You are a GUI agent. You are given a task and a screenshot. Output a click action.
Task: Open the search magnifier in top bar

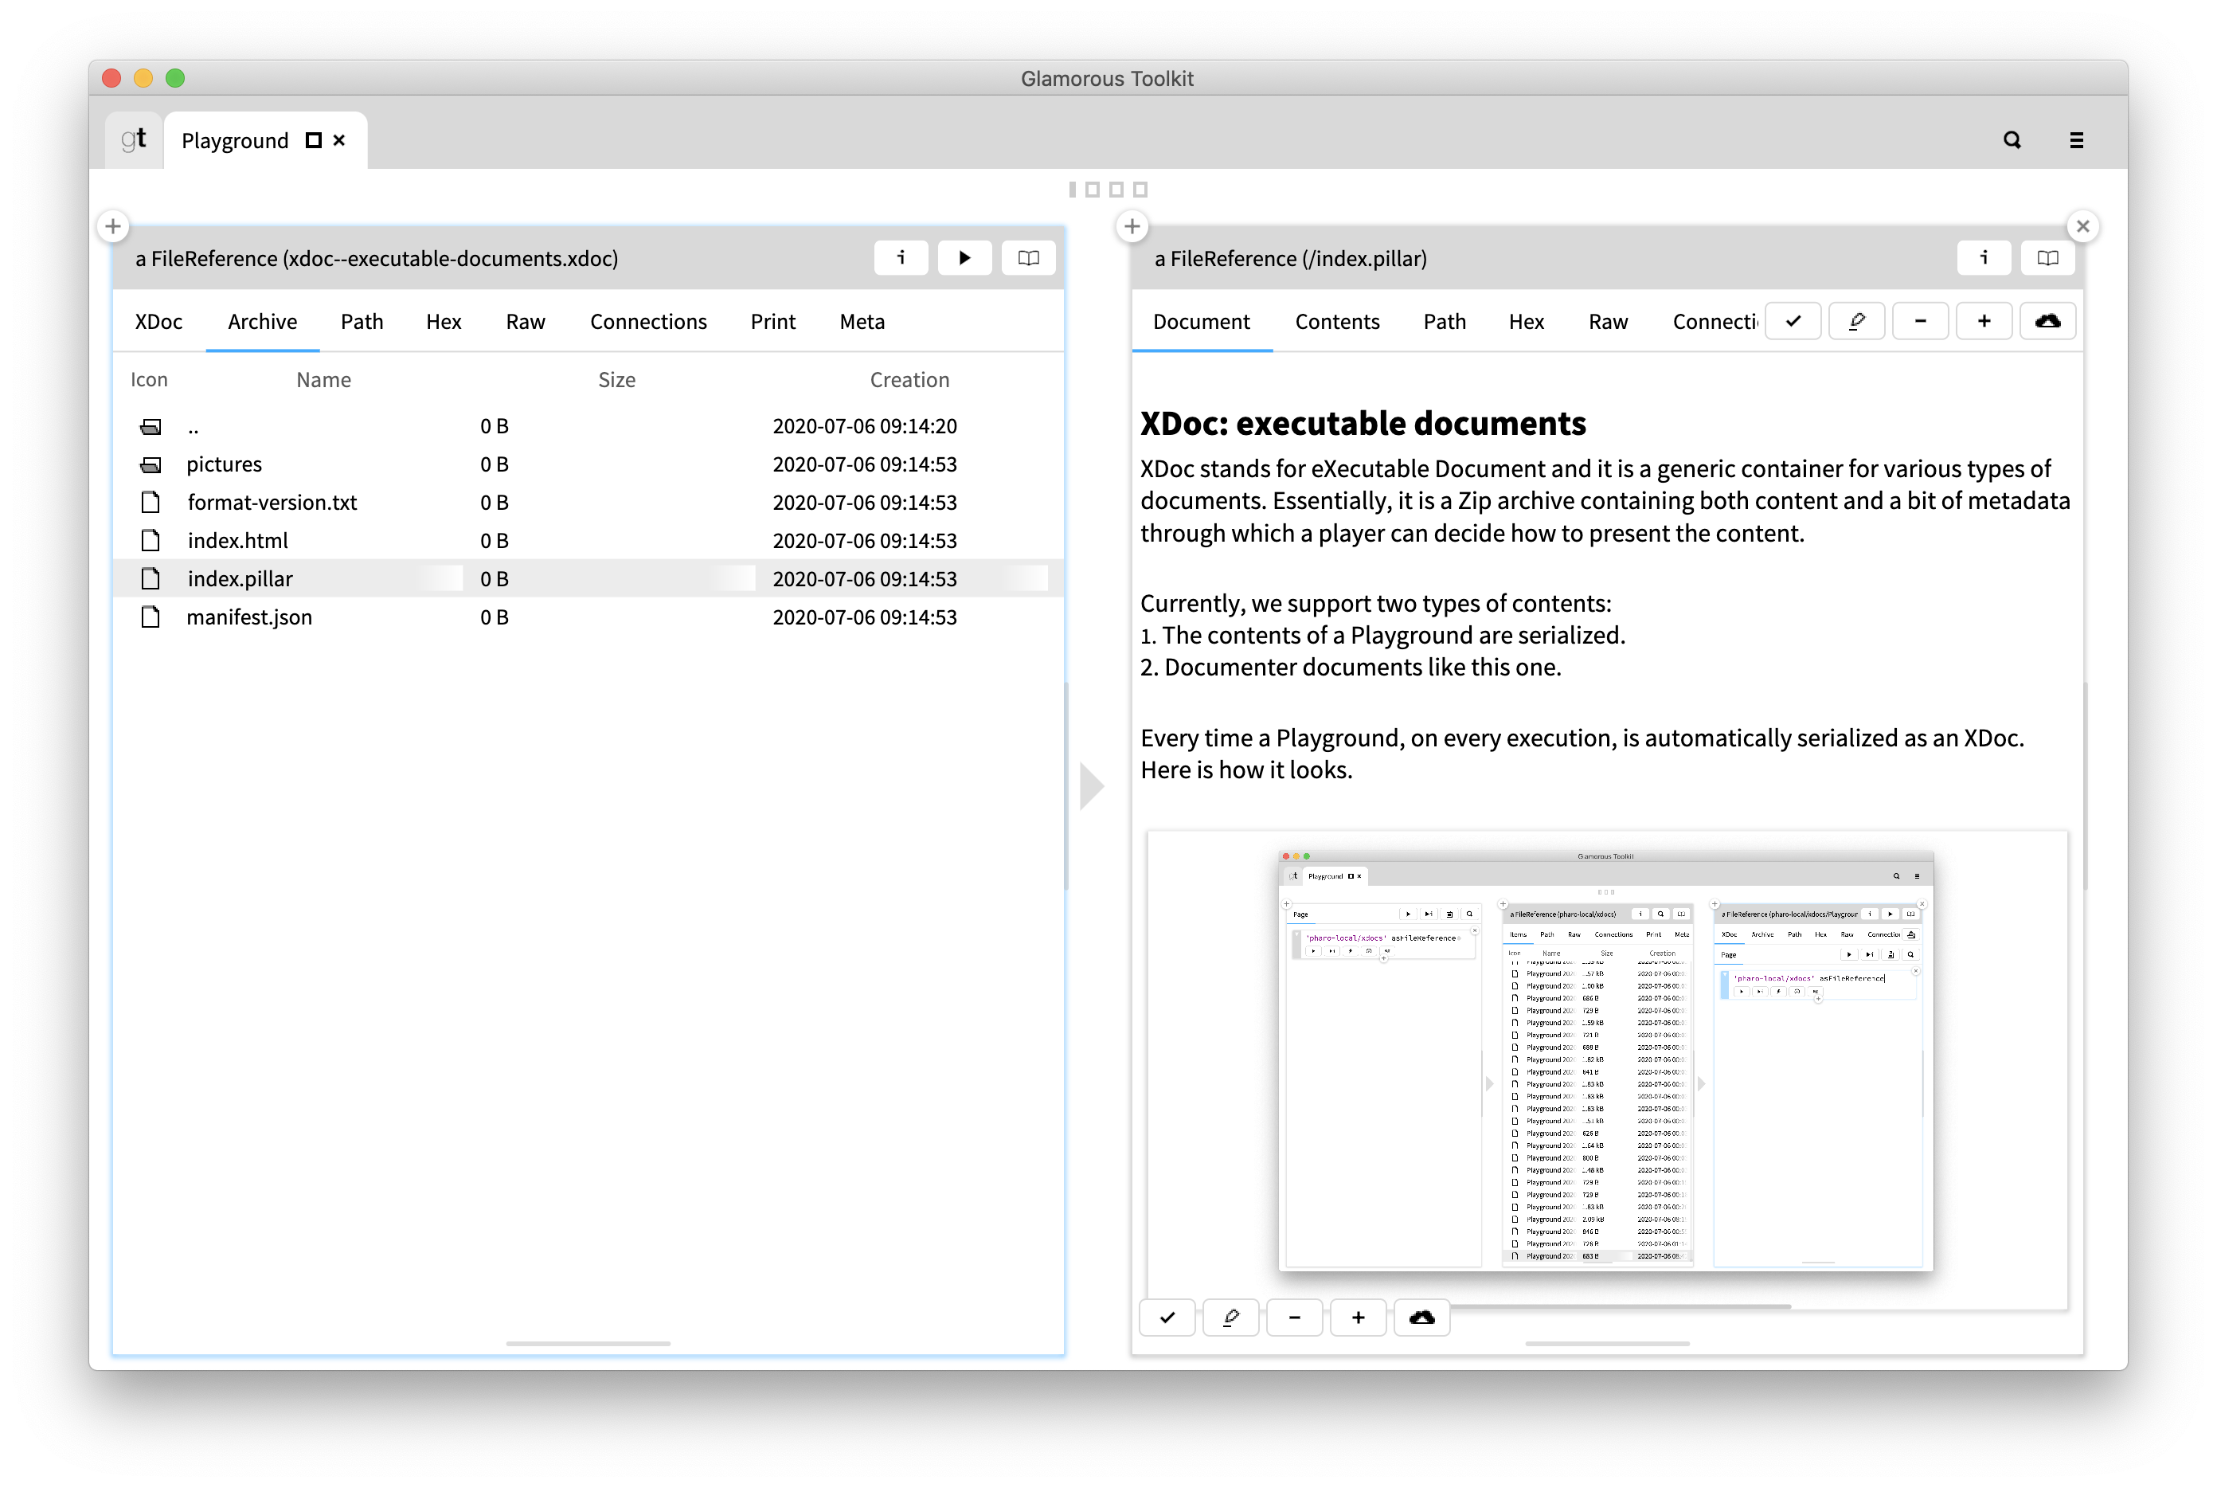point(2012,139)
